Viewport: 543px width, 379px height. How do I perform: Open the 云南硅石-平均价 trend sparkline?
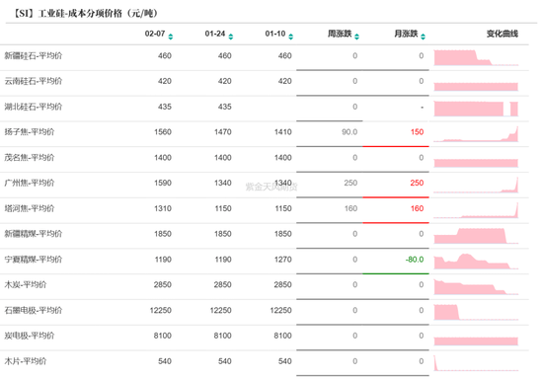476,86
